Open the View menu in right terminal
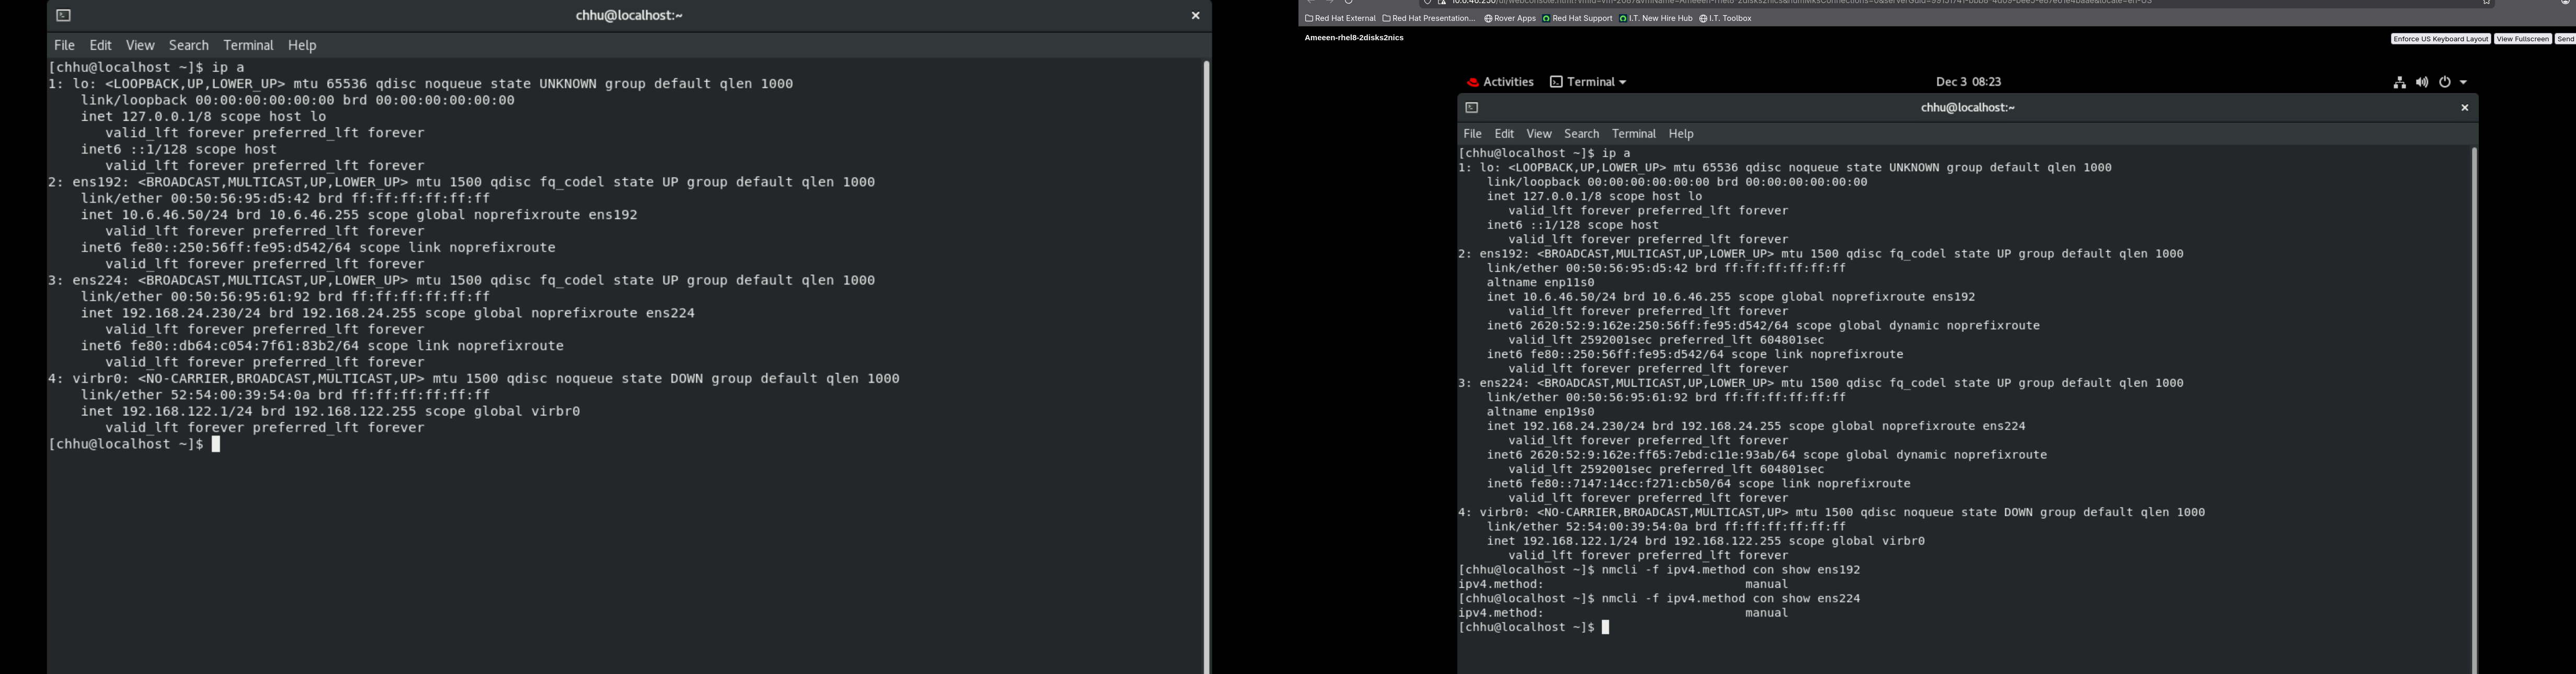Image resolution: width=2576 pixels, height=674 pixels. [x=1538, y=134]
